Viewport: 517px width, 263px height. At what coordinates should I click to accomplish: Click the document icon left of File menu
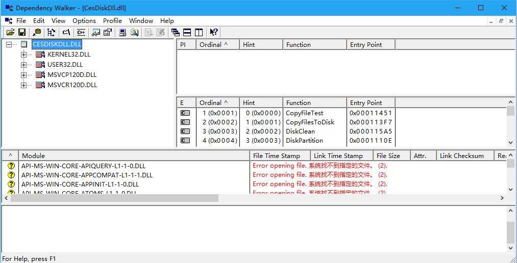(x=9, y=21)
